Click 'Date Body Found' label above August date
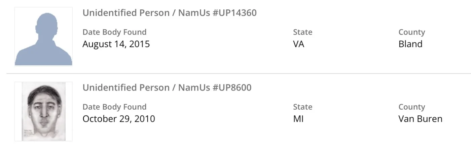This screenshot has height=146, width=471. pyautogui.click(x=114, y=32)
